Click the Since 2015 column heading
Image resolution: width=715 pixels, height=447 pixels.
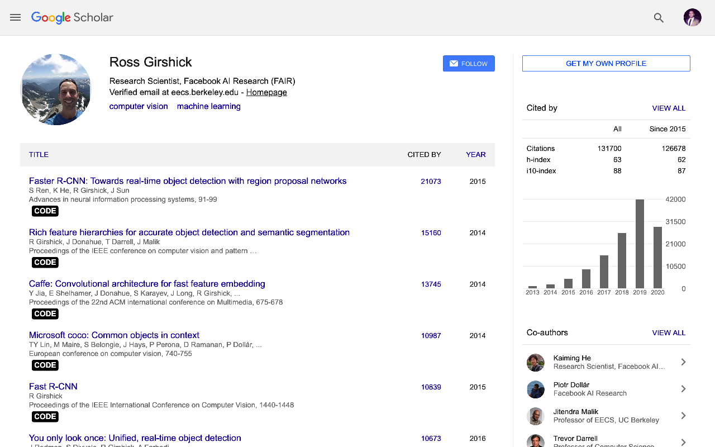[668, 129]
